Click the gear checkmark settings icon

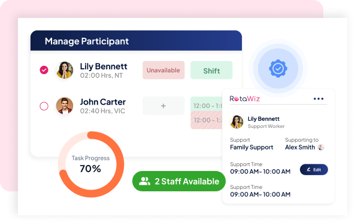278,69
